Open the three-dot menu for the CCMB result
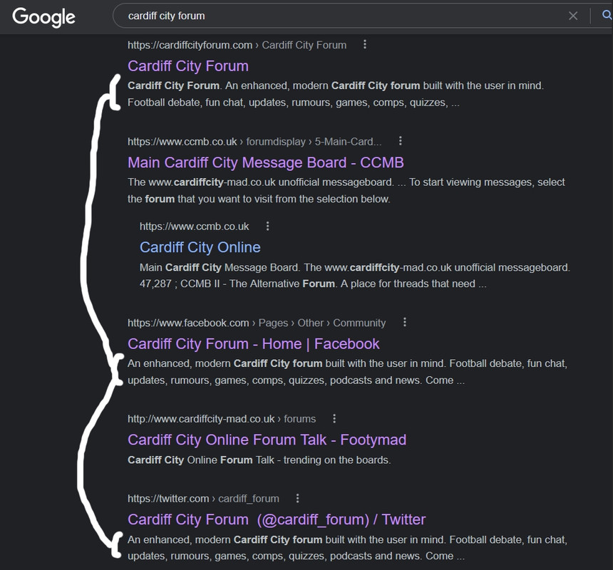This screenshot has width=613, height=570. 400,141
